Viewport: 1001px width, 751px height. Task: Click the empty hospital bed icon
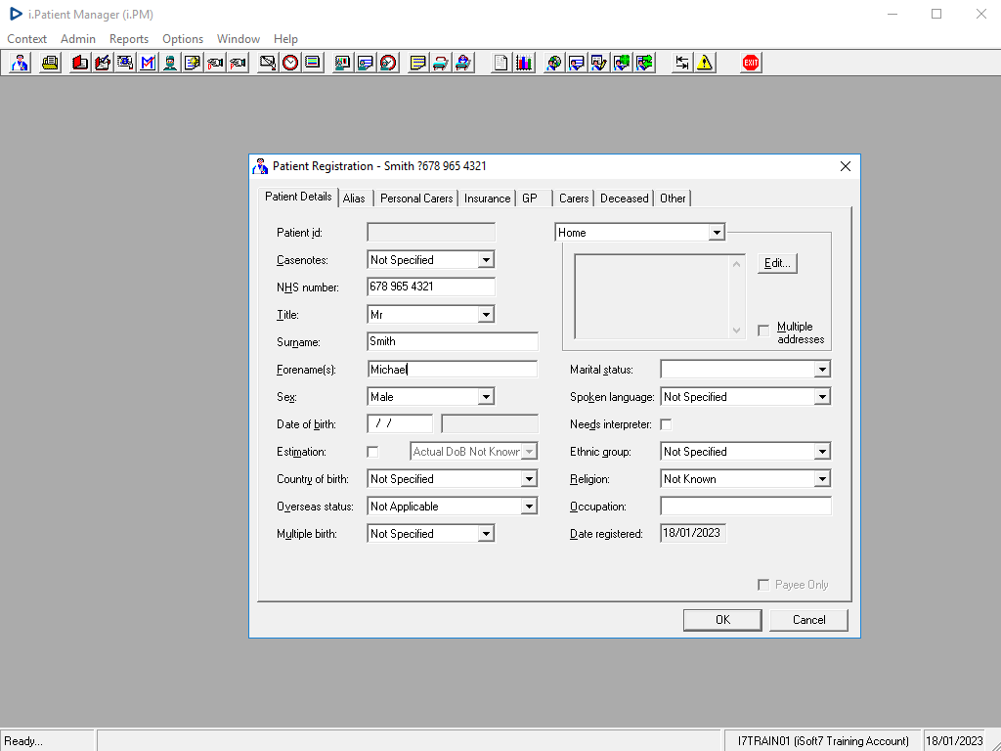441,63
